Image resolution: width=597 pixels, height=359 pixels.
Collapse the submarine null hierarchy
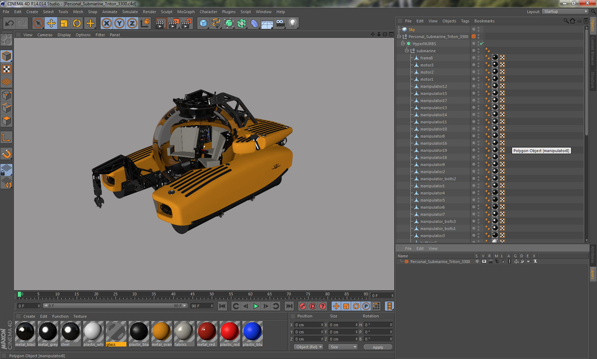407,51
